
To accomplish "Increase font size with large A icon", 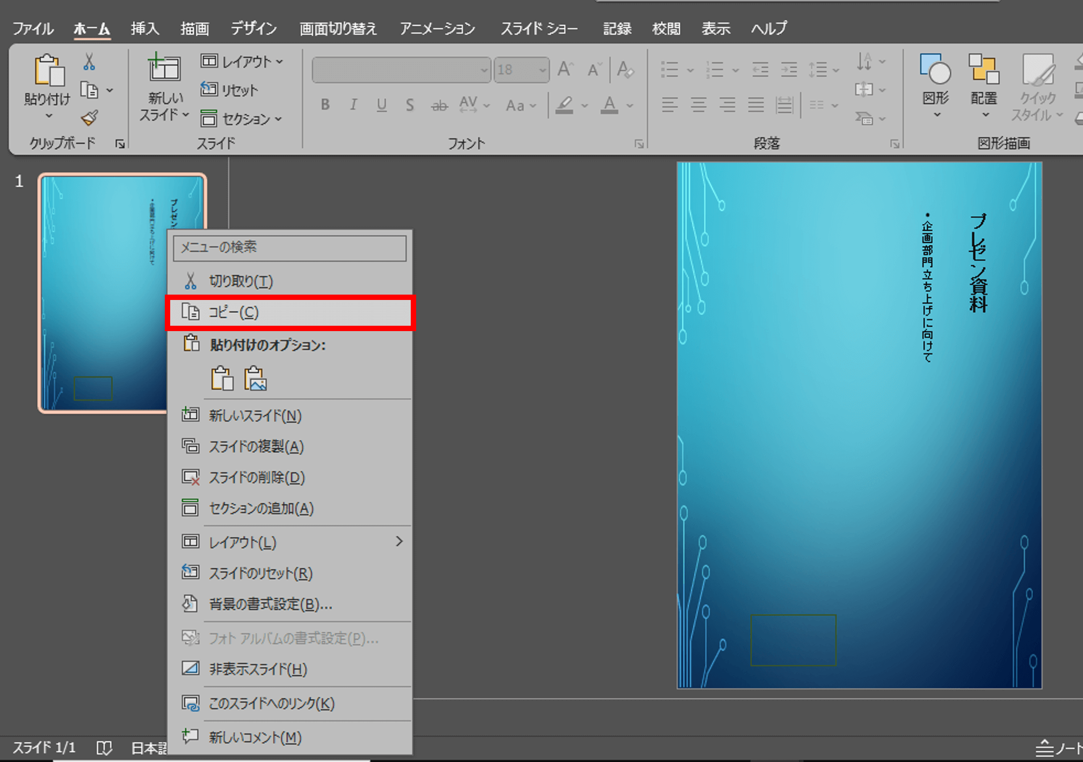I will [565, 69].
